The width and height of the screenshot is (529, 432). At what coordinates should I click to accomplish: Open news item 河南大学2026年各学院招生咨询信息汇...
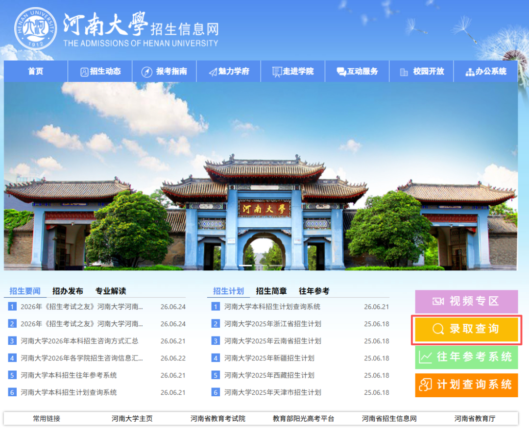pyautogui.click(x=82, y=358)
